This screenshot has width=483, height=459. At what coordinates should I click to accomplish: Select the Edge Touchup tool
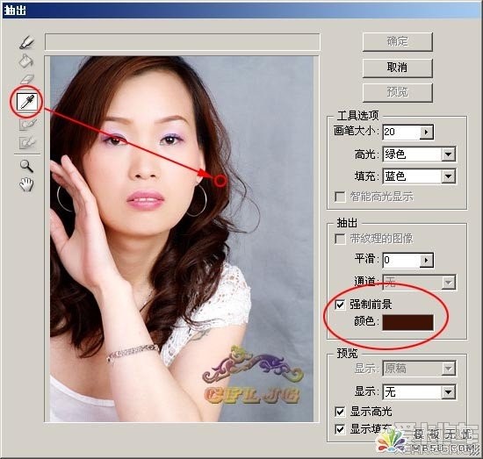coord(27,142)
